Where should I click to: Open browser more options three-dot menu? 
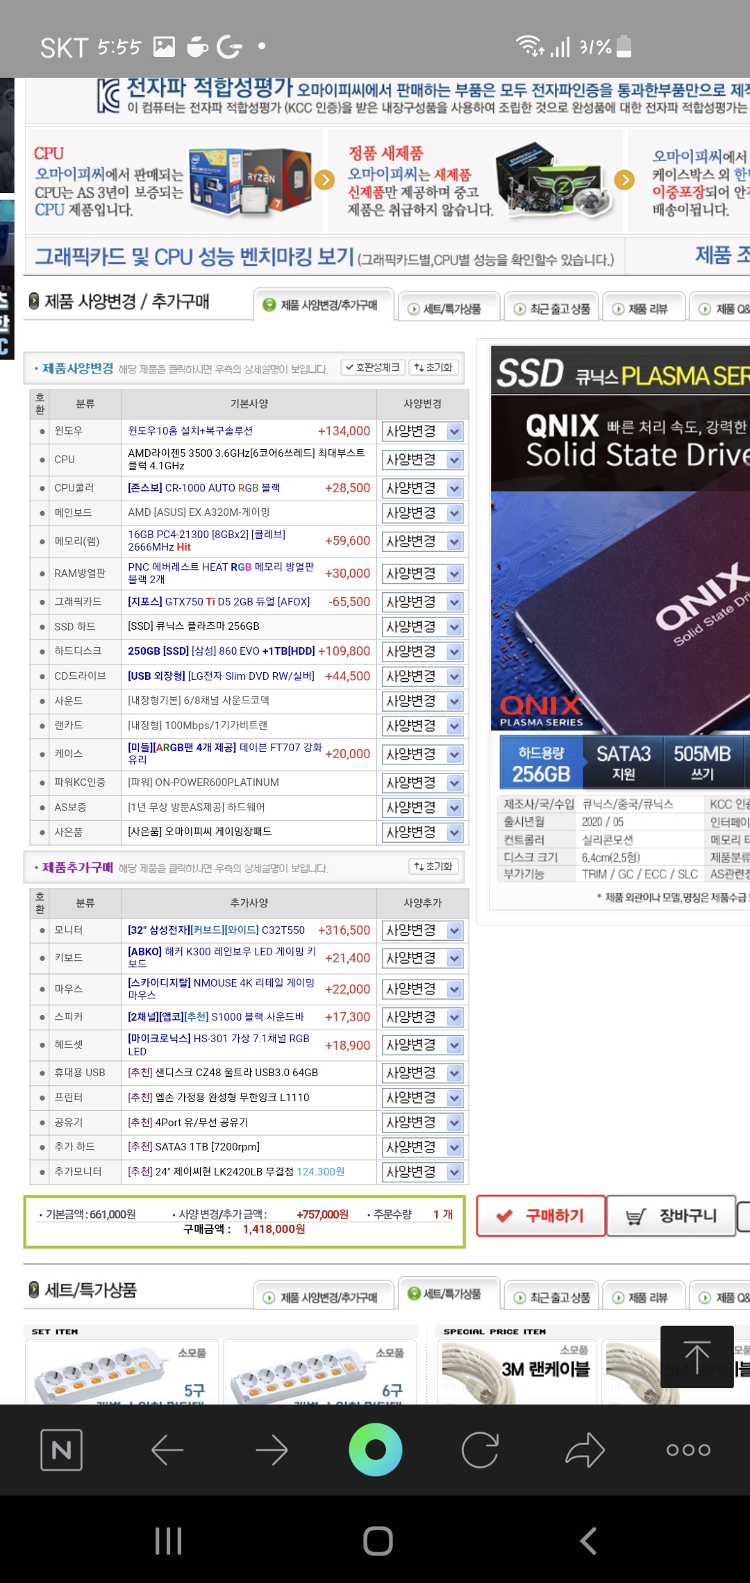click(x=688, y=1450)
